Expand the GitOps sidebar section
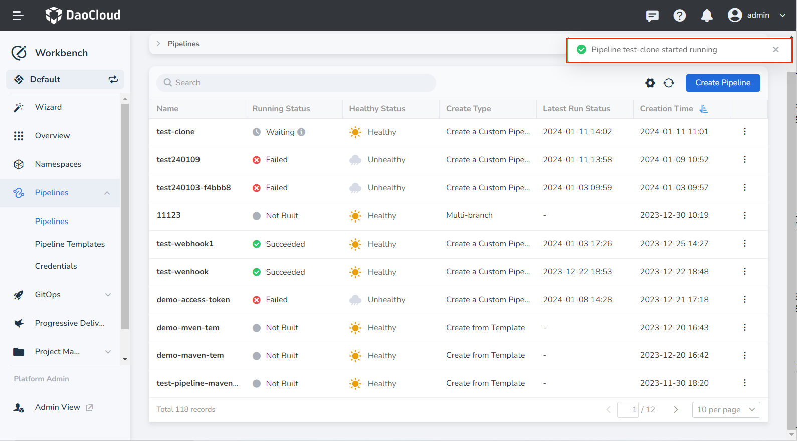Viewport: 797px width, 441px height. coord(108,295)
